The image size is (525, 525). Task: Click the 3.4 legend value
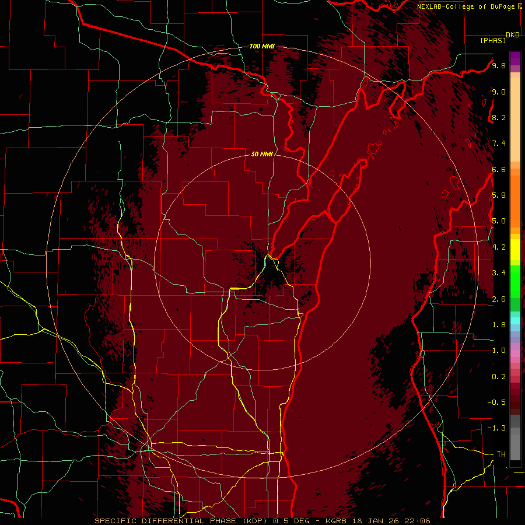[499, 273]
